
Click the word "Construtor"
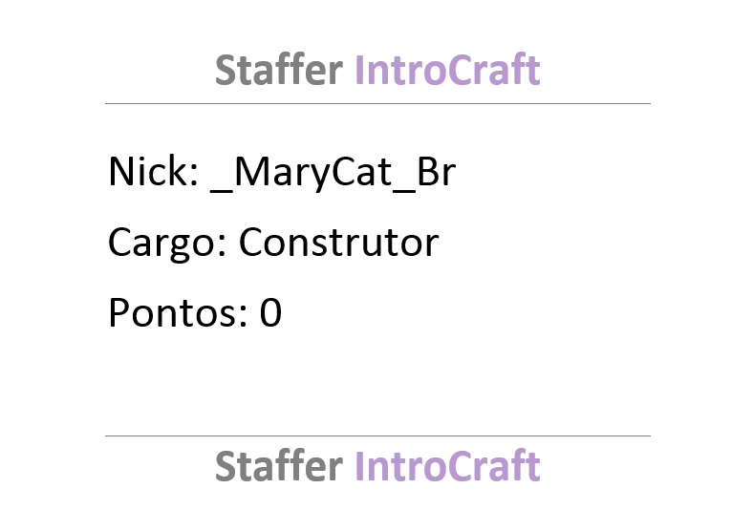(338, 243)
